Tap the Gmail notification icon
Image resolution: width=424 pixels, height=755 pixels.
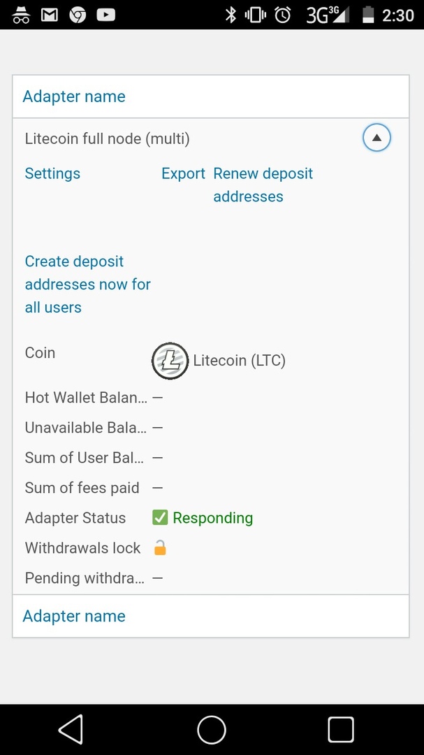tap(49, 15)
